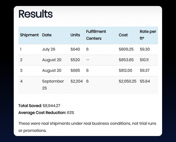Click the $2,204 units cell
Viewport: 176px width, 142px height.
point(77,81)
